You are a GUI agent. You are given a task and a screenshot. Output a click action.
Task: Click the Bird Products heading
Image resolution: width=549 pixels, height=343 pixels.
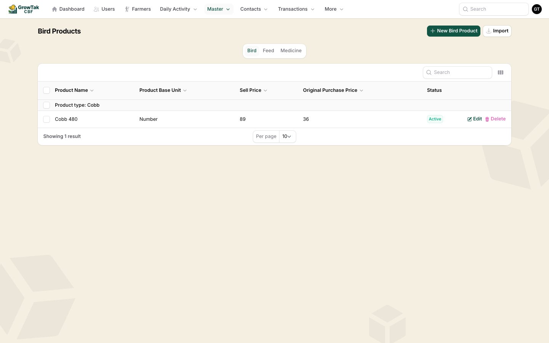click(x=59, y=31)
